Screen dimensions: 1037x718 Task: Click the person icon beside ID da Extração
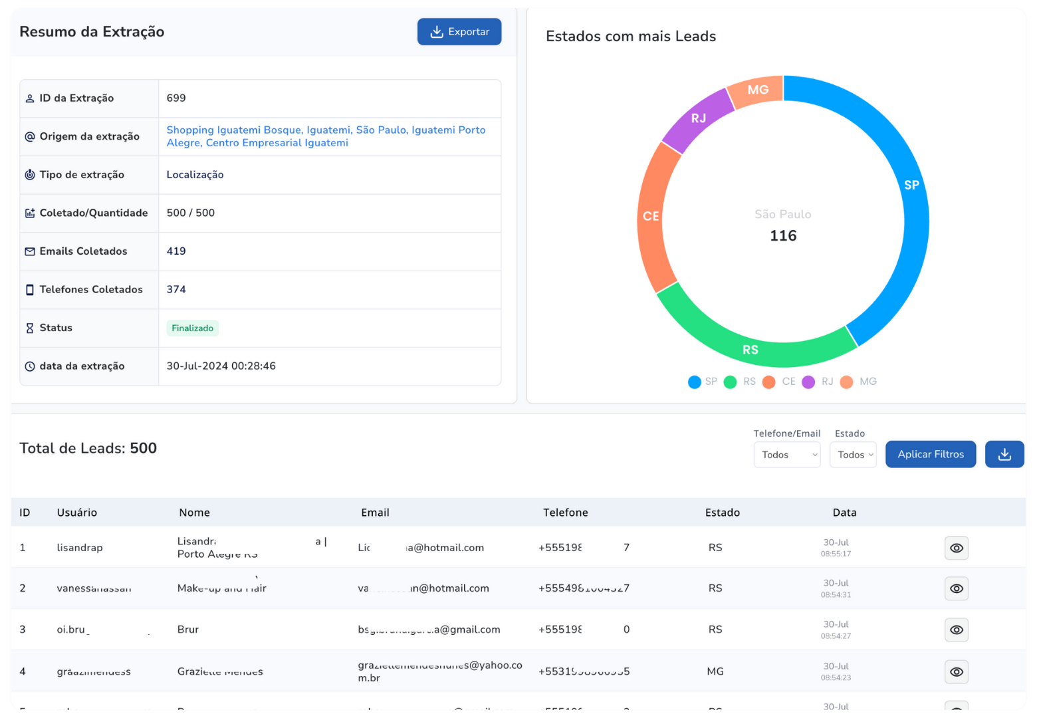30,98
